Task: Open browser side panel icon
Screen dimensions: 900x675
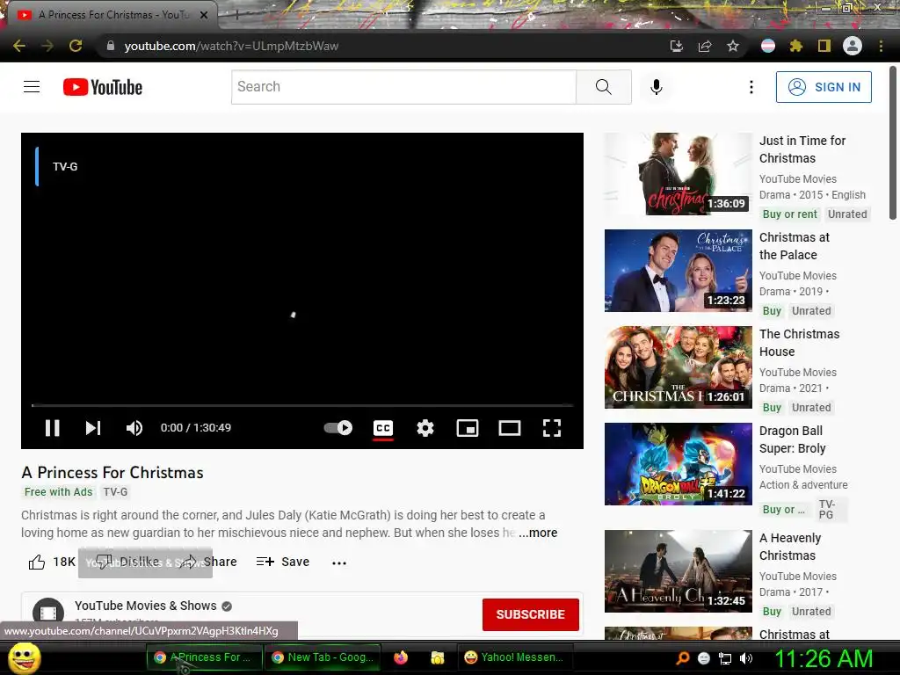Action: 824,46
